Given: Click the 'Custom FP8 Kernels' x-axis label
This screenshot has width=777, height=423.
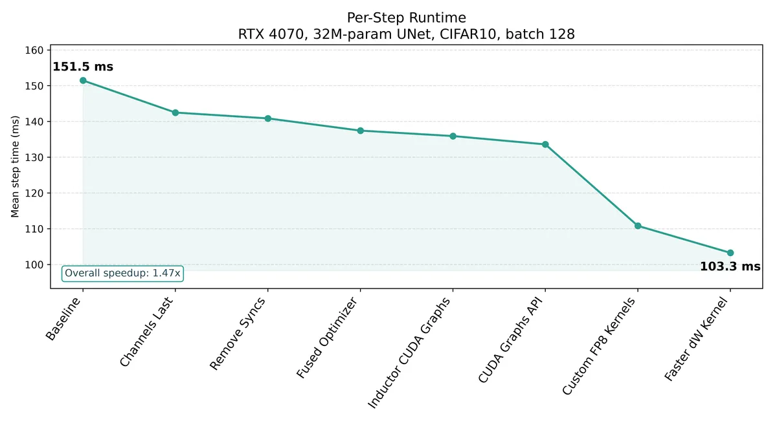Looking at the screenshot, I should pos(600,345).
